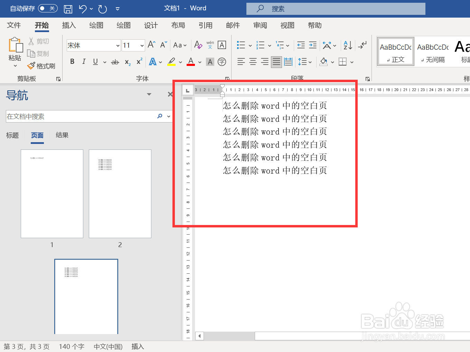Open the font size 11 dropdown
This screenshot has width=470, height=352.
(142, 45)
